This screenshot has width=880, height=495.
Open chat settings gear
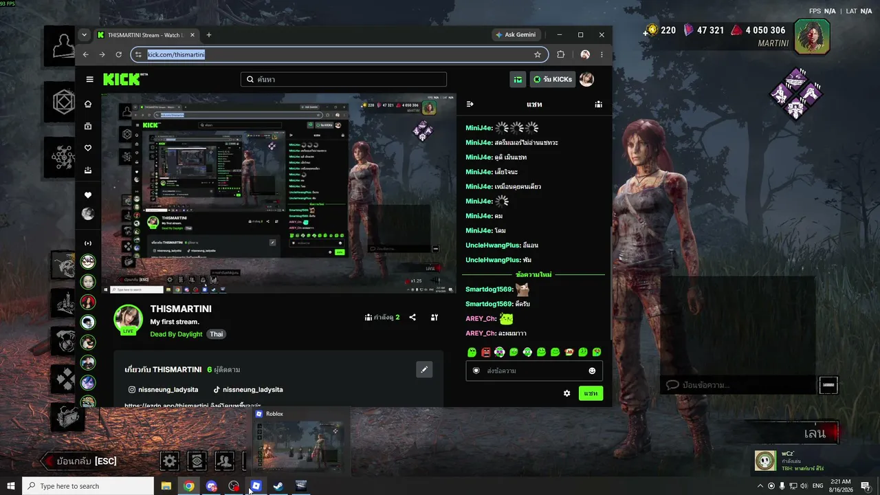[566, 393]
